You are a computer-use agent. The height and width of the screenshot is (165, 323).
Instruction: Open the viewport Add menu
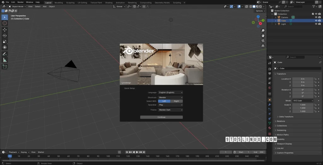point(44,7)
